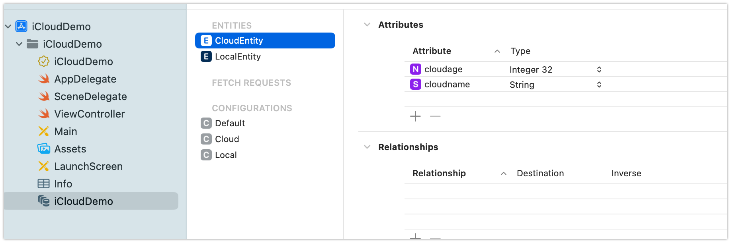
Task: Collapse the iCloudDemo project root
Action: [x=8, y=27]
